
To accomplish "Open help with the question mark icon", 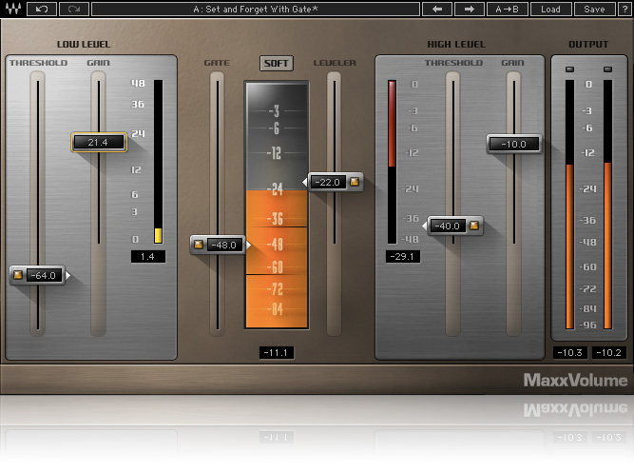I will pyautogui.click(x=624, y=9).
